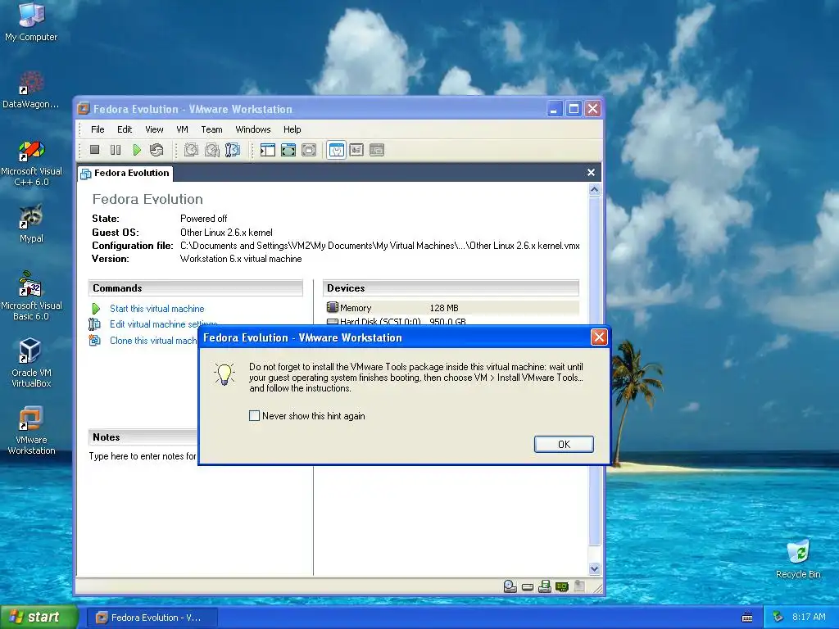Open the My Computer desktop icon
Viewport: 839px width, 629px height.
tap(31, 22)
